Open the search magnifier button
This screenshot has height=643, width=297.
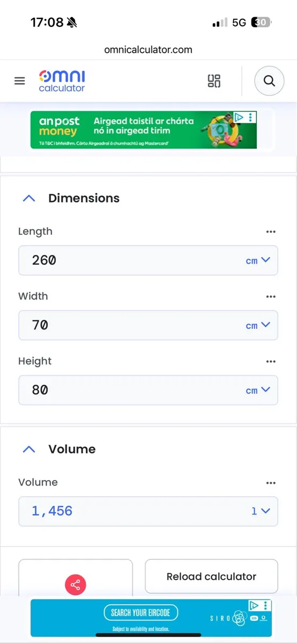coord(269,81)
